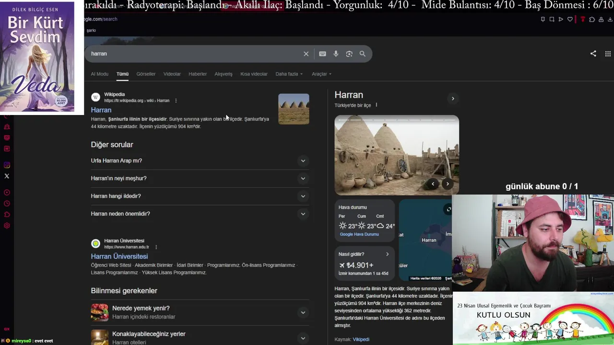Open settings gear icon in sidebar
The width and height of the screenshot is (614, 345).
[x=7, y=226]
